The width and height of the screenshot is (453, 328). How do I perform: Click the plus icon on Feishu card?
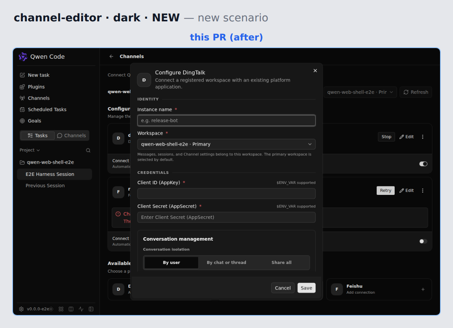click(x=423, y=289)
